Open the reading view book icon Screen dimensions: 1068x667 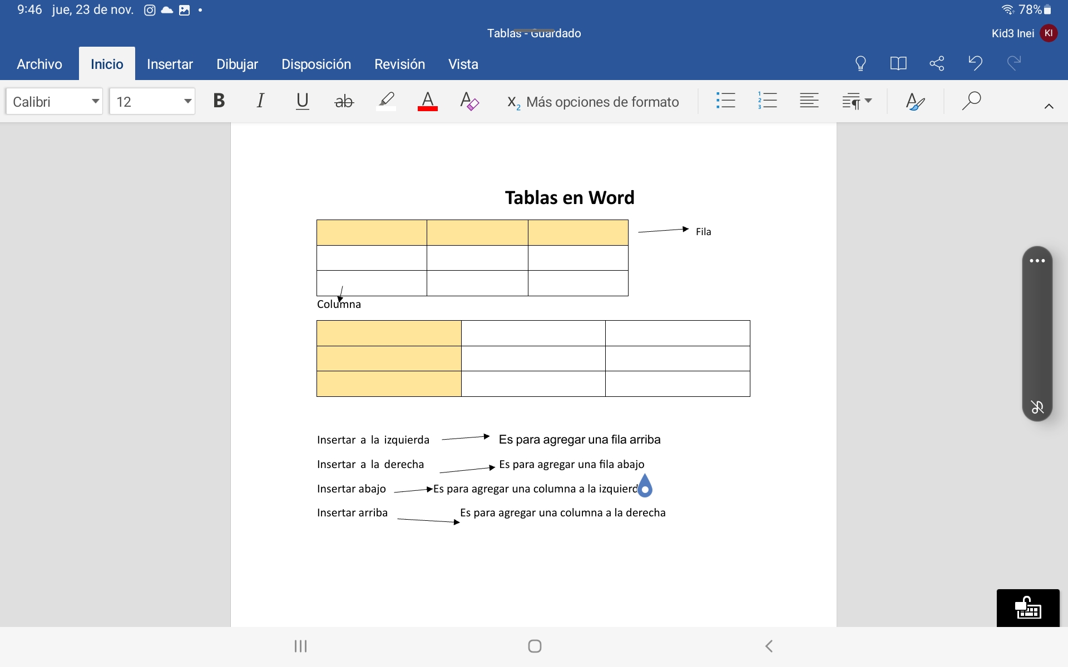[898, 63]
